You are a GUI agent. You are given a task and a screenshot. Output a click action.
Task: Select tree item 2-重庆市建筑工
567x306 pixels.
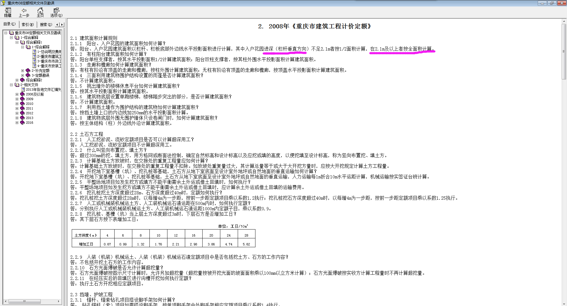coord(49,56)
